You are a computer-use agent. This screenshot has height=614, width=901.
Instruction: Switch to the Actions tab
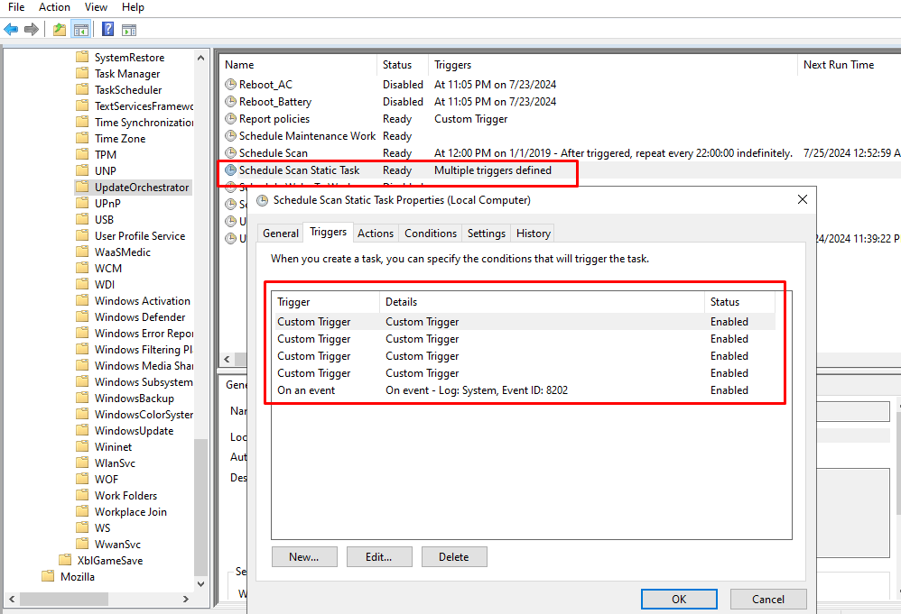[376, 233]
